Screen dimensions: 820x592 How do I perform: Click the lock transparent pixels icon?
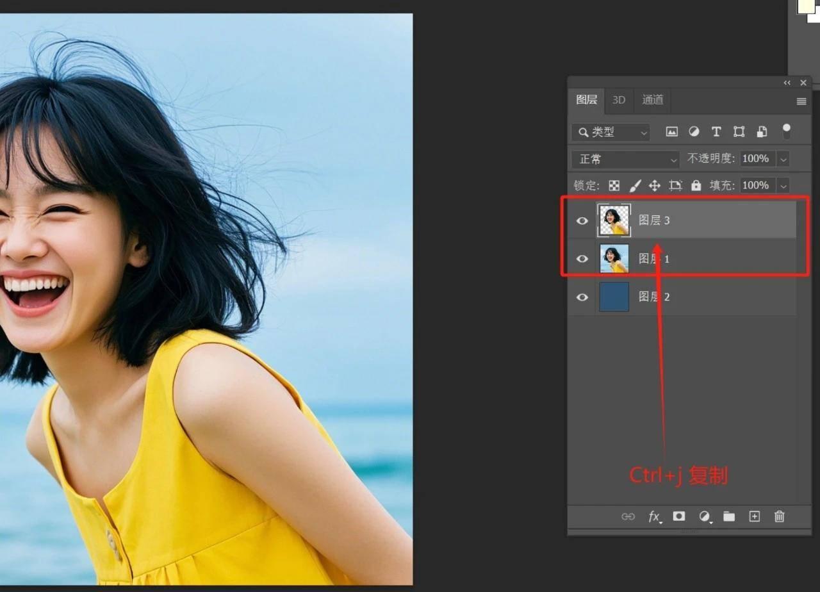(x=614, y=186)
